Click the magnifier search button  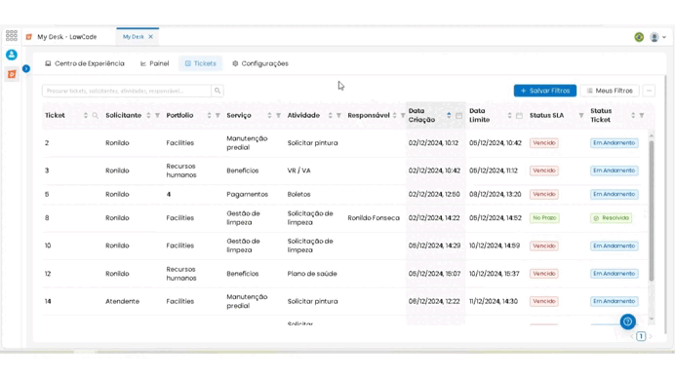click(218, 91)
